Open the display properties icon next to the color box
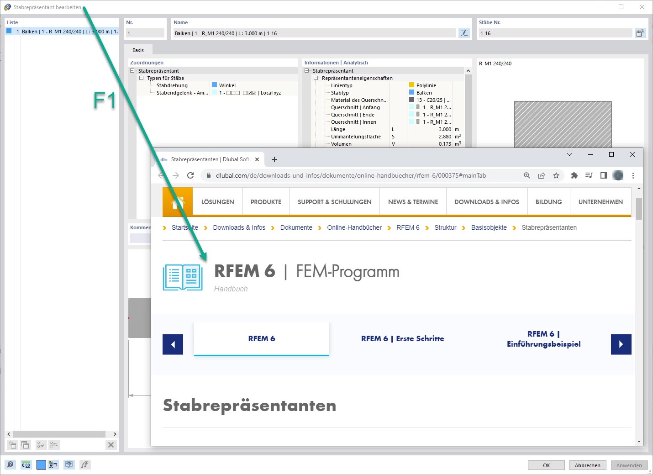Screen dimensions: 653x475 tap(53, 465)
